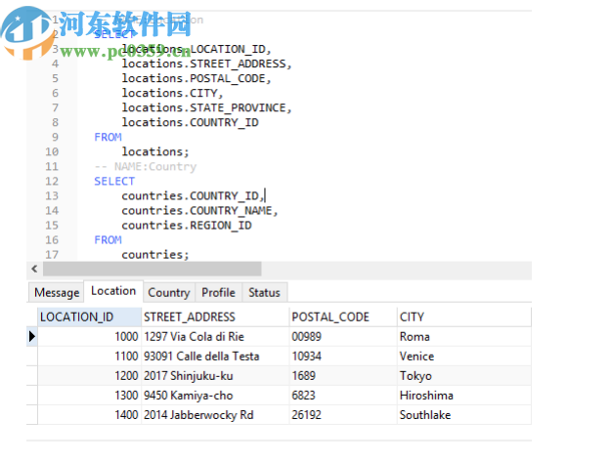Select cell with LOCATION_ID 1400
Image resolution: width=611 pixels, height=463 pixels.
click(89, 415)
